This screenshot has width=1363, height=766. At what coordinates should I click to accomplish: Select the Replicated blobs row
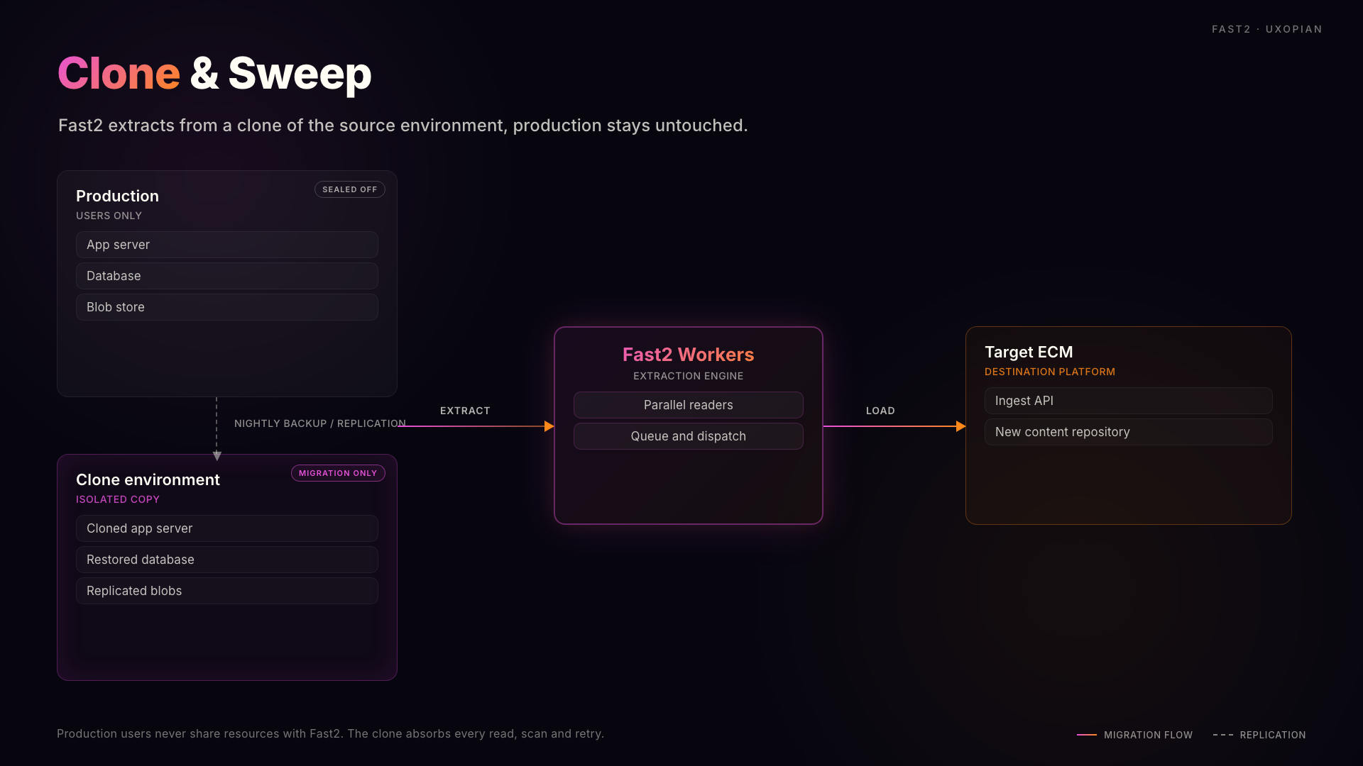point(227,591)
